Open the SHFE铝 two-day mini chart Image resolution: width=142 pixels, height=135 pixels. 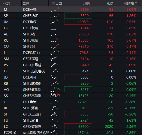(x=55, y=34)
